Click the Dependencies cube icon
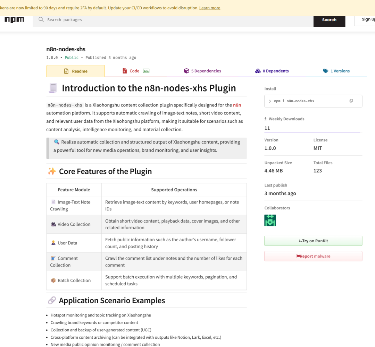This screenshot has width=375, height=347. click(x=186, y=71)
